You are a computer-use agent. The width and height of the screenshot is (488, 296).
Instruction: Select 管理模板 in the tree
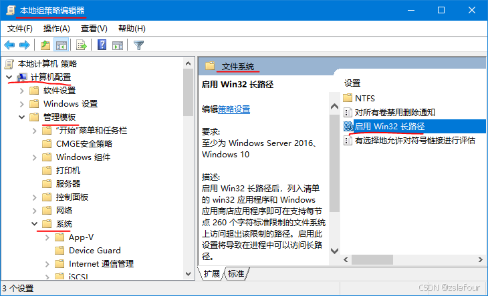tap(59, 117)
